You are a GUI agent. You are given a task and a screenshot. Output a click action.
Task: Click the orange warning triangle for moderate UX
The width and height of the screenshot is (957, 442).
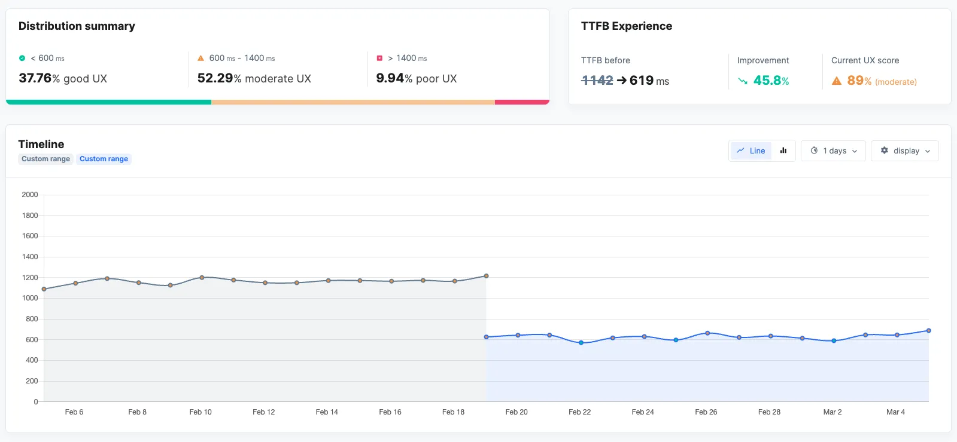coord(201,58)
